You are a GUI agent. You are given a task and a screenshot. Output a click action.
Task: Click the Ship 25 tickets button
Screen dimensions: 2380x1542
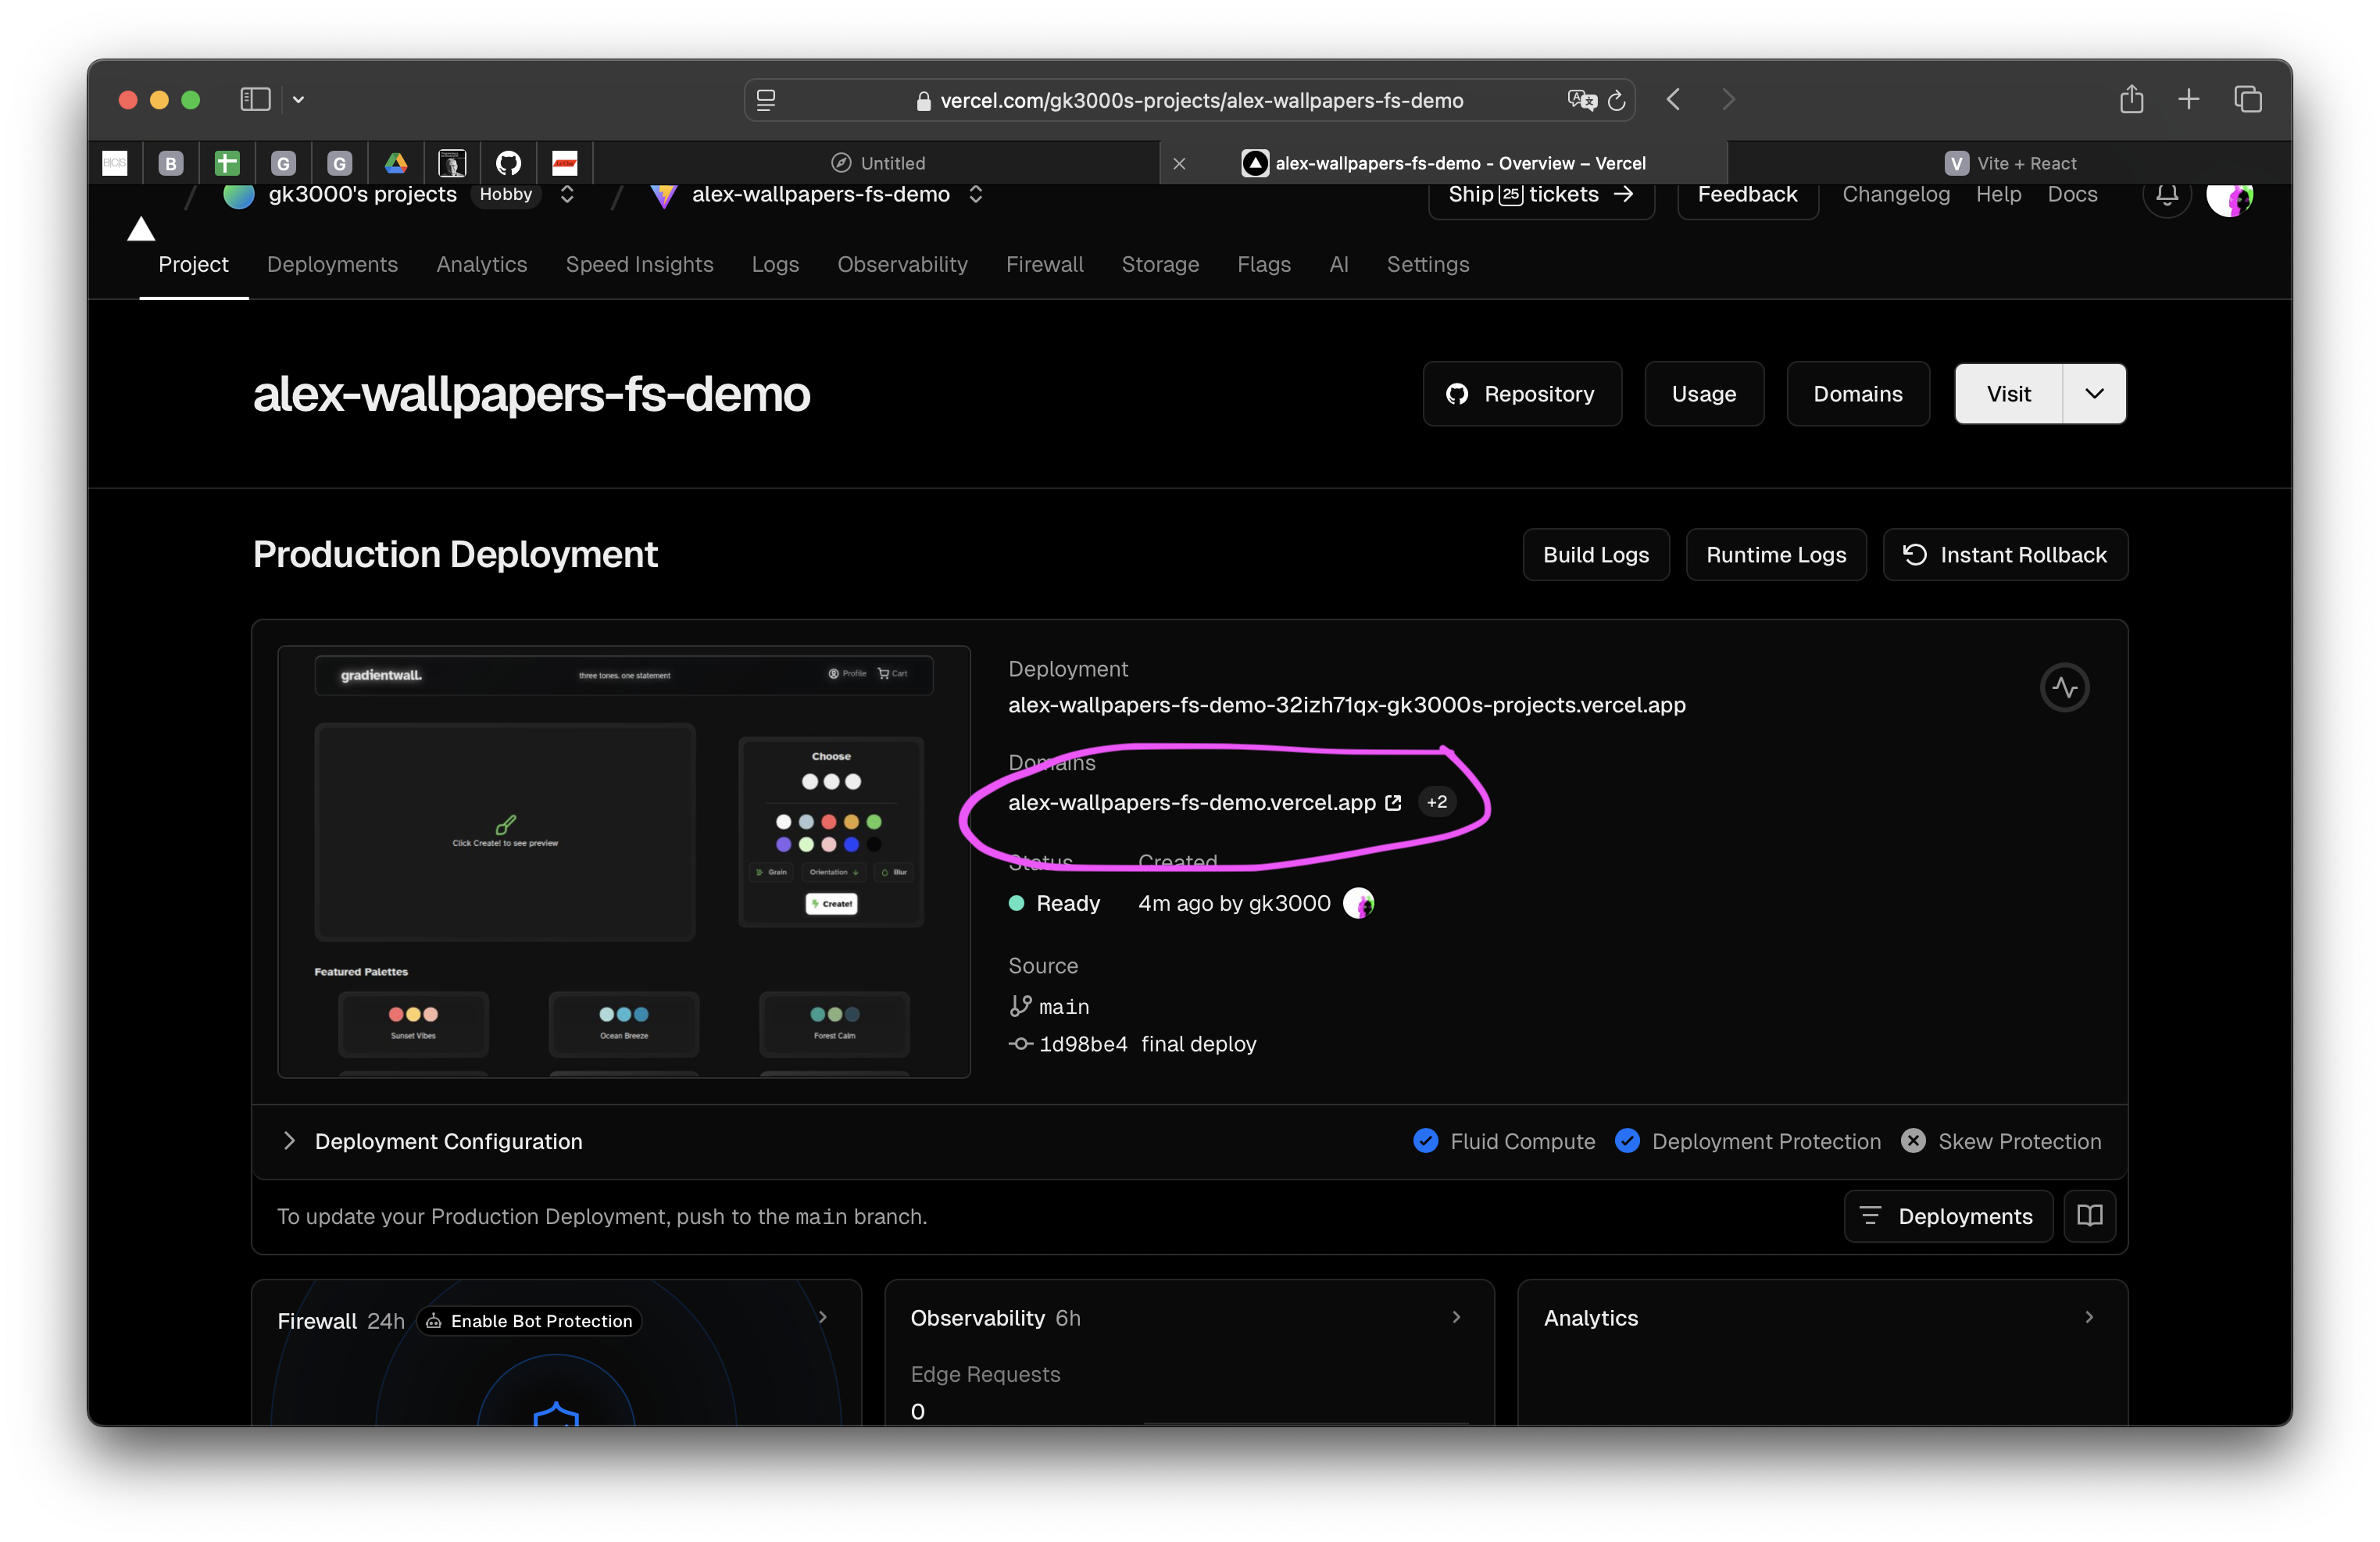click(1541, 195)
